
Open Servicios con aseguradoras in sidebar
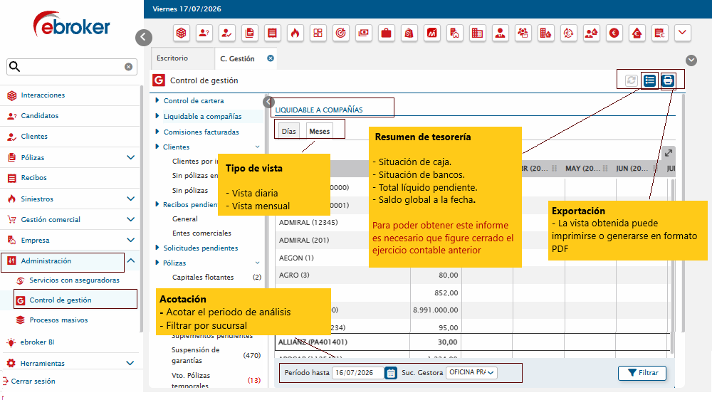pyautogui.click(x=75, y=280)
